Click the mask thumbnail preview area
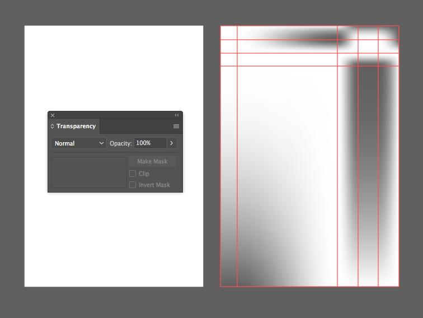423x318 pixels. coord(89,172)
